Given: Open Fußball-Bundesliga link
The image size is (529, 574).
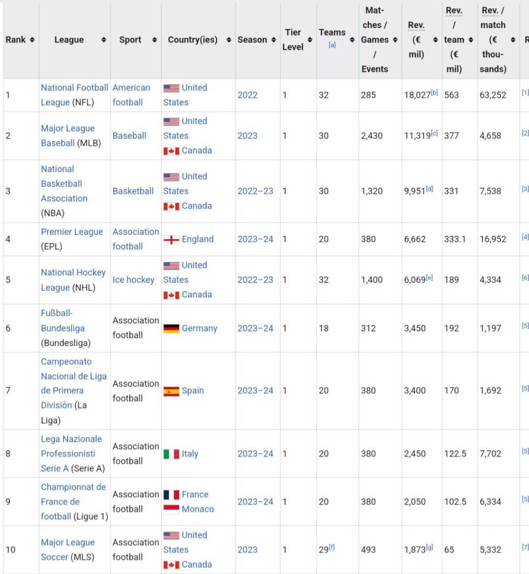Looking at the screenshot, I should [63, 321].
